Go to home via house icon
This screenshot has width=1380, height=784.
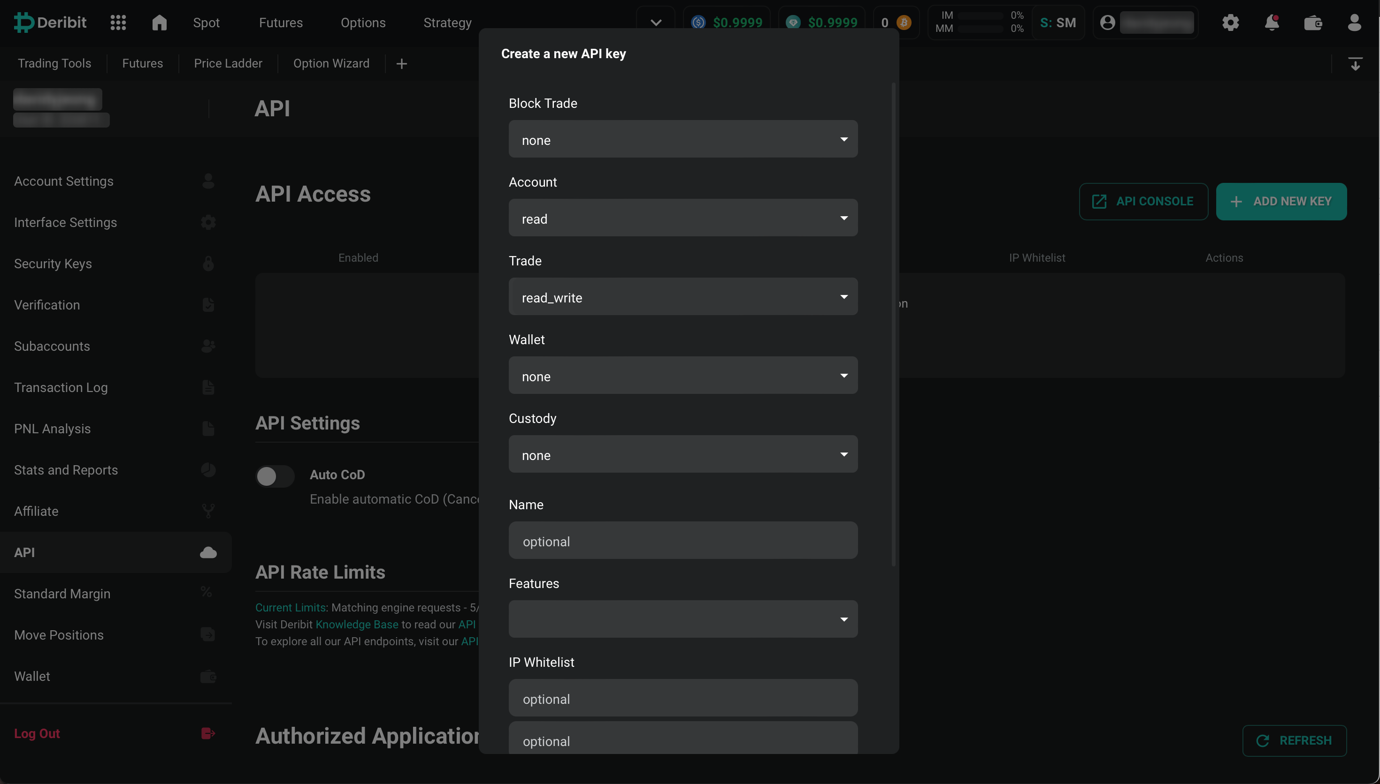(159, 23)
